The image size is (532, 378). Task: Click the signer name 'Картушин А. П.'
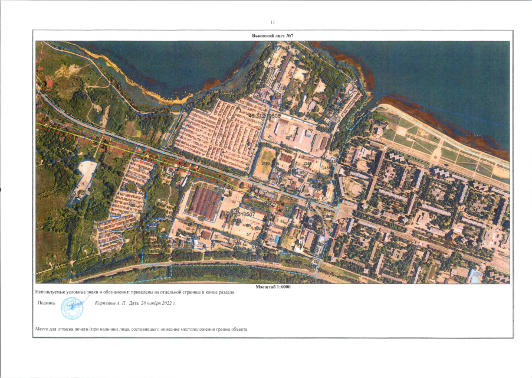pos(111,303)
